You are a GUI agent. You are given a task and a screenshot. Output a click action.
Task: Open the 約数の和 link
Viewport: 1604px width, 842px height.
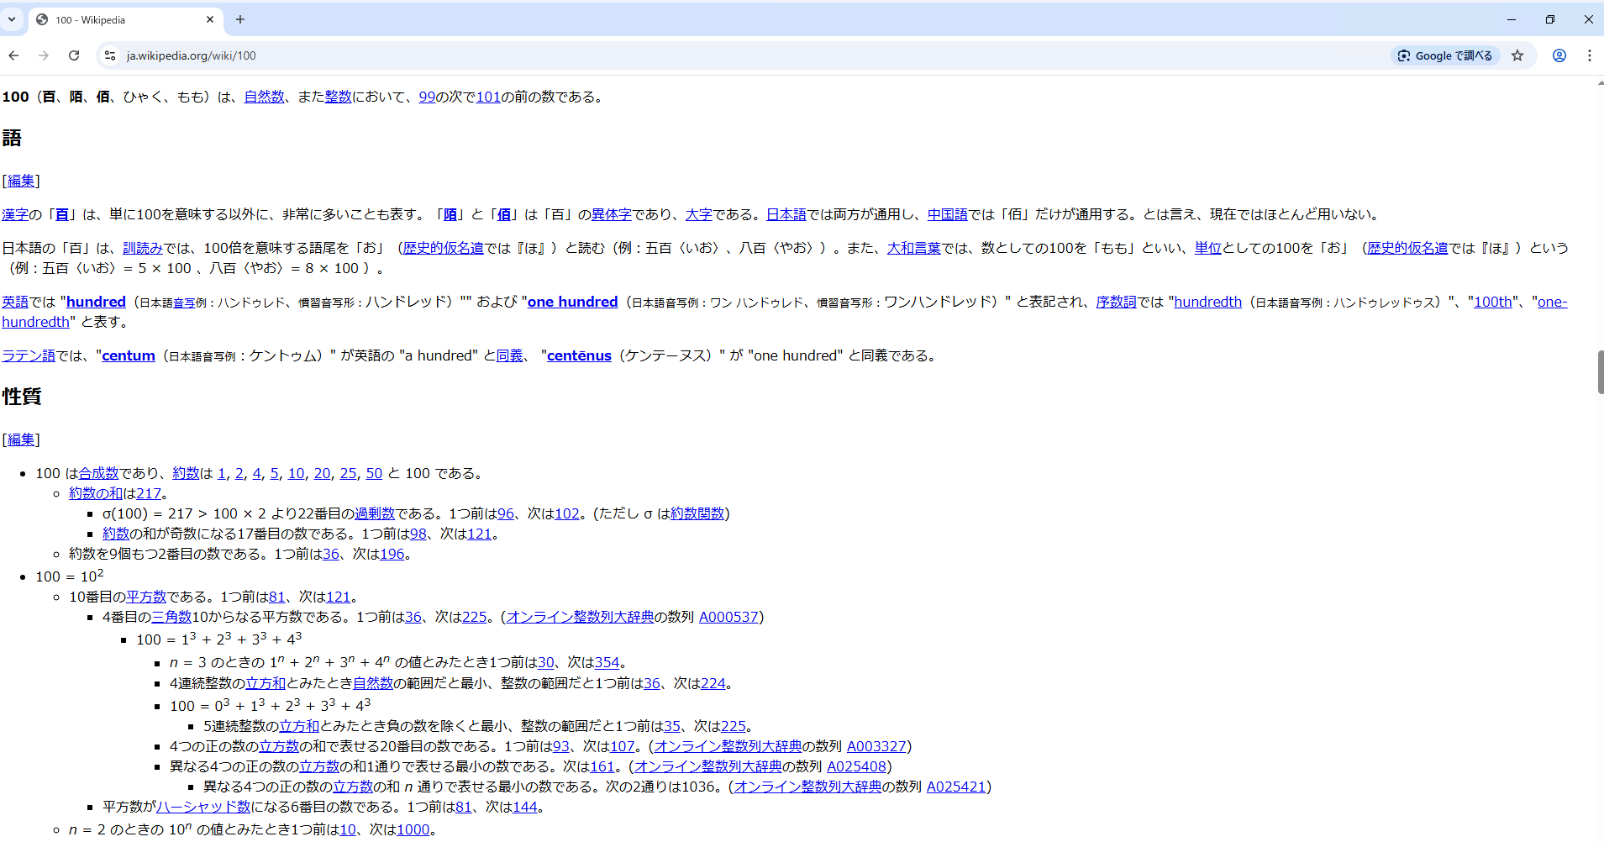[96, 493]
